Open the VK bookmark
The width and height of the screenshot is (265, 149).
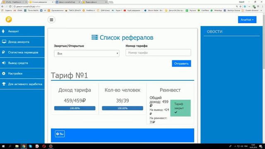(x=43, y=10)
